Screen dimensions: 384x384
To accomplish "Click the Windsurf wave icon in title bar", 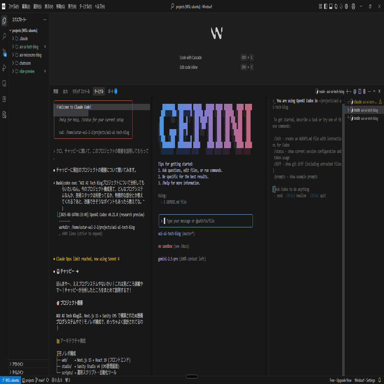I will click(x=341, y=7).
